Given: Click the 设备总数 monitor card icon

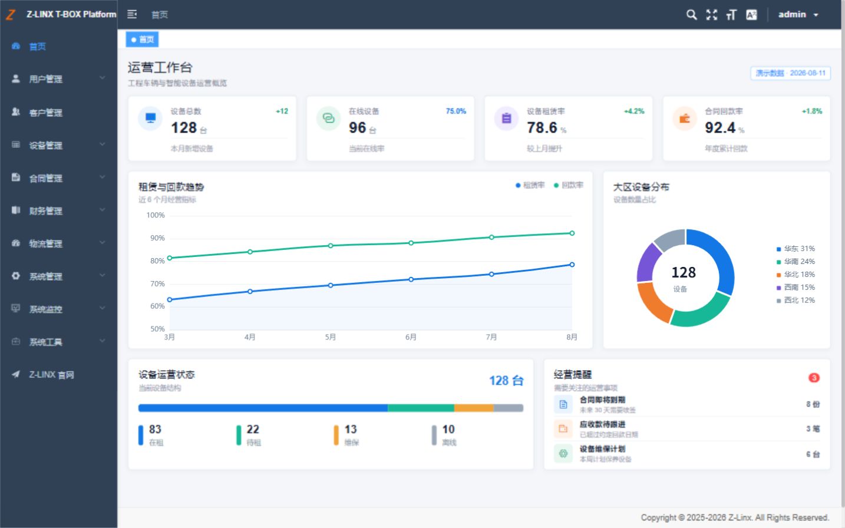Looking at the screenshot, I should 150,118.
